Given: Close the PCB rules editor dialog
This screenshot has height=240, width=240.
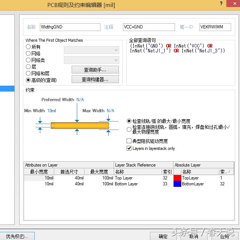Looking at the screenshot, I should click(234, 3).
